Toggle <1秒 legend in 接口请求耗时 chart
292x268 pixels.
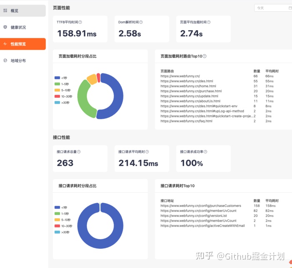(61, 207)
